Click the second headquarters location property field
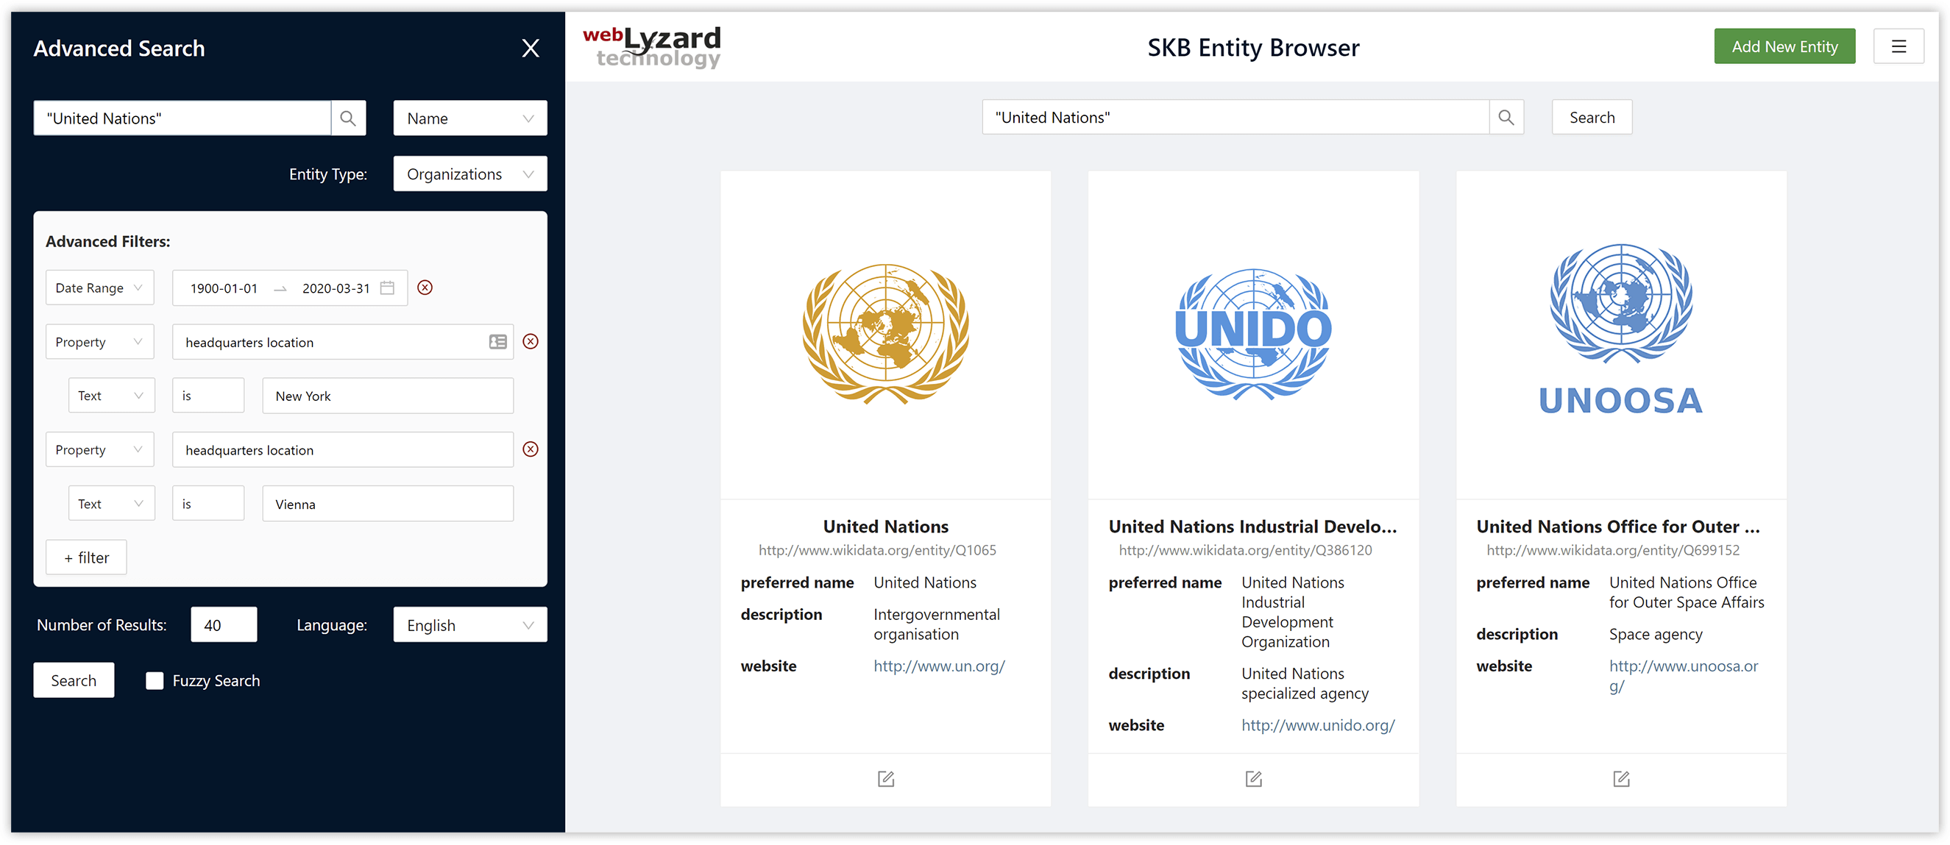Screen dimensions: 1950x845 342,449
